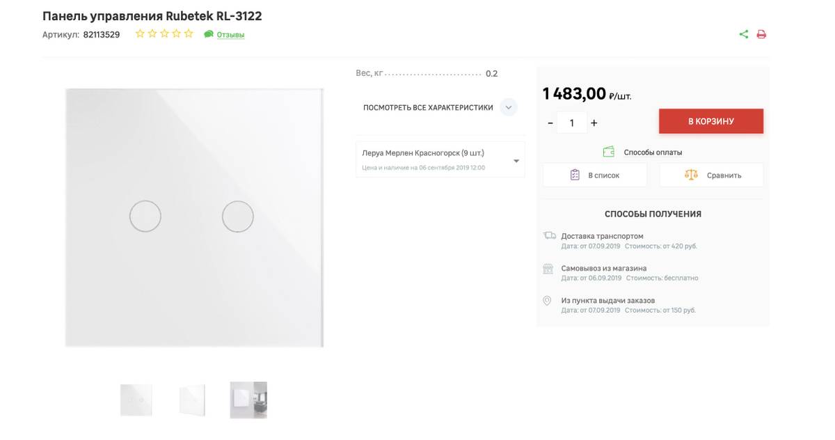Open the Леруа Мерлен Красногорск store dropdown
Image resolution: width=835 pixels, height=440 pixels.
pos(440,159)
